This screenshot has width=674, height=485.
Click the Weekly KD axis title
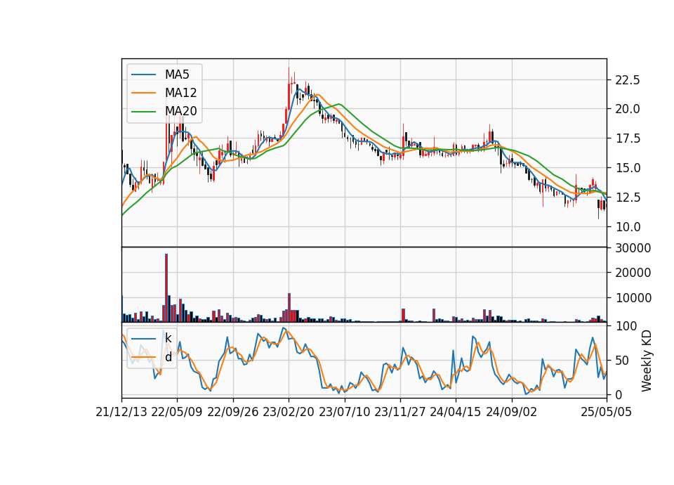646,361
